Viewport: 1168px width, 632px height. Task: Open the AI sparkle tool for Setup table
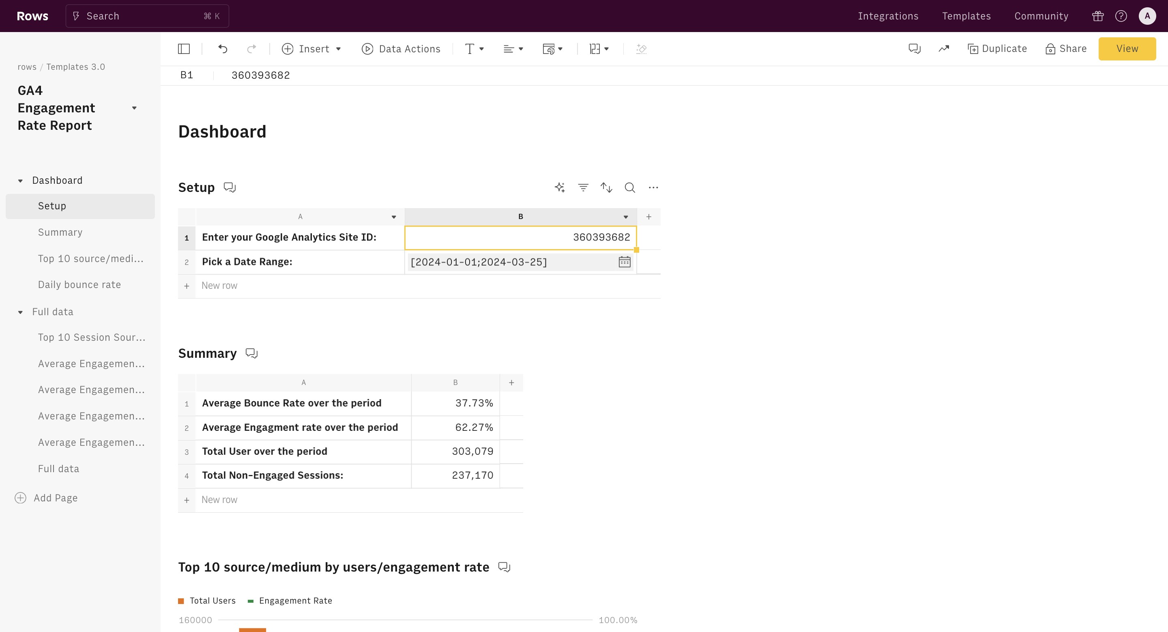point(560,188)
